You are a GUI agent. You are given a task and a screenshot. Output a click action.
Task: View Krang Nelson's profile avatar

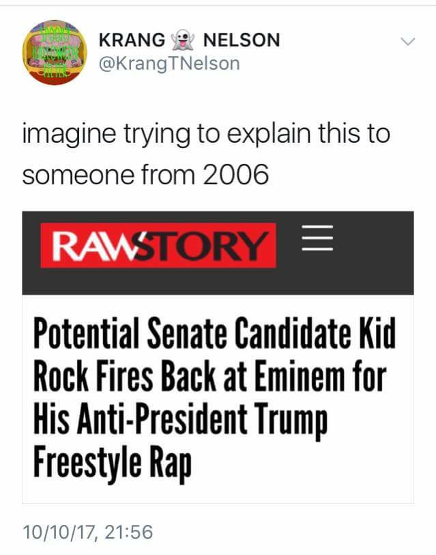click(54, 53)
